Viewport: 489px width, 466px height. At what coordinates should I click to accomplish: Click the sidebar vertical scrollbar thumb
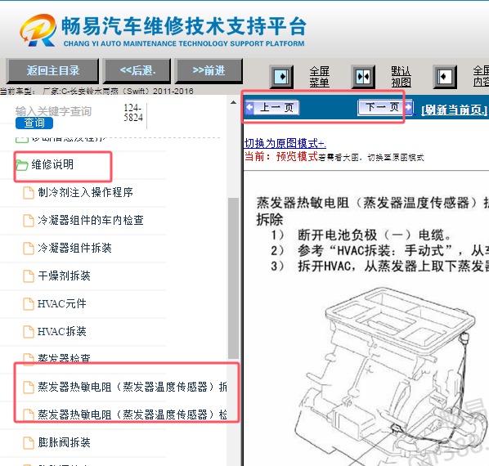click(233, 278)
